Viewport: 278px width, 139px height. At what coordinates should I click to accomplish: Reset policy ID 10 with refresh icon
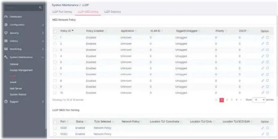pos(267,92)
